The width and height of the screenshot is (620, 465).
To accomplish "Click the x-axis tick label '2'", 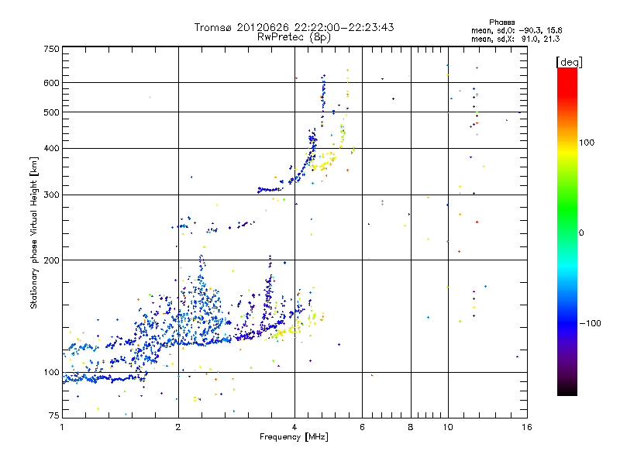I will 178,427.
